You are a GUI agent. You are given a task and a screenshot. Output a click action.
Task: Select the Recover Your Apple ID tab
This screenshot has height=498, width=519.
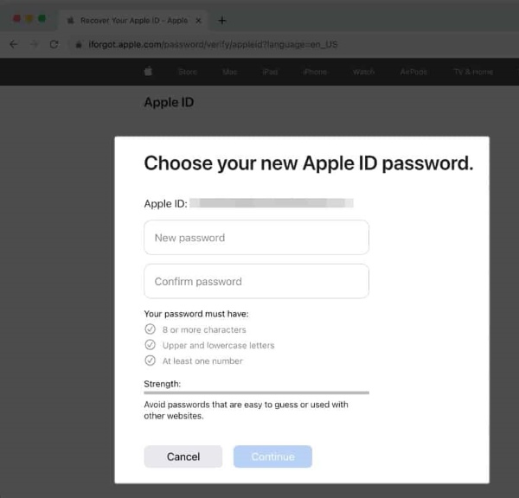130,20
